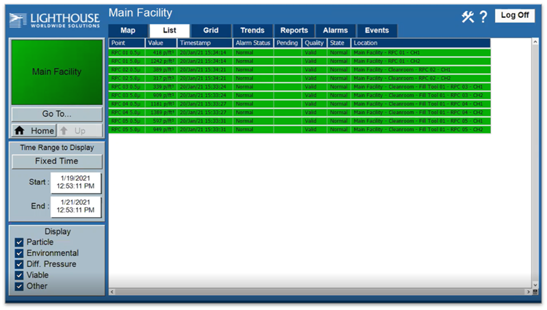
Task: Open the Fixed Time range selector
Action: [x=57, y=161]
